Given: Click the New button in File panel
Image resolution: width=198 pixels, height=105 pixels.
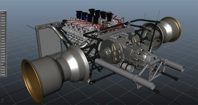Looking at the screenshot, I should [x=3, y=15].
